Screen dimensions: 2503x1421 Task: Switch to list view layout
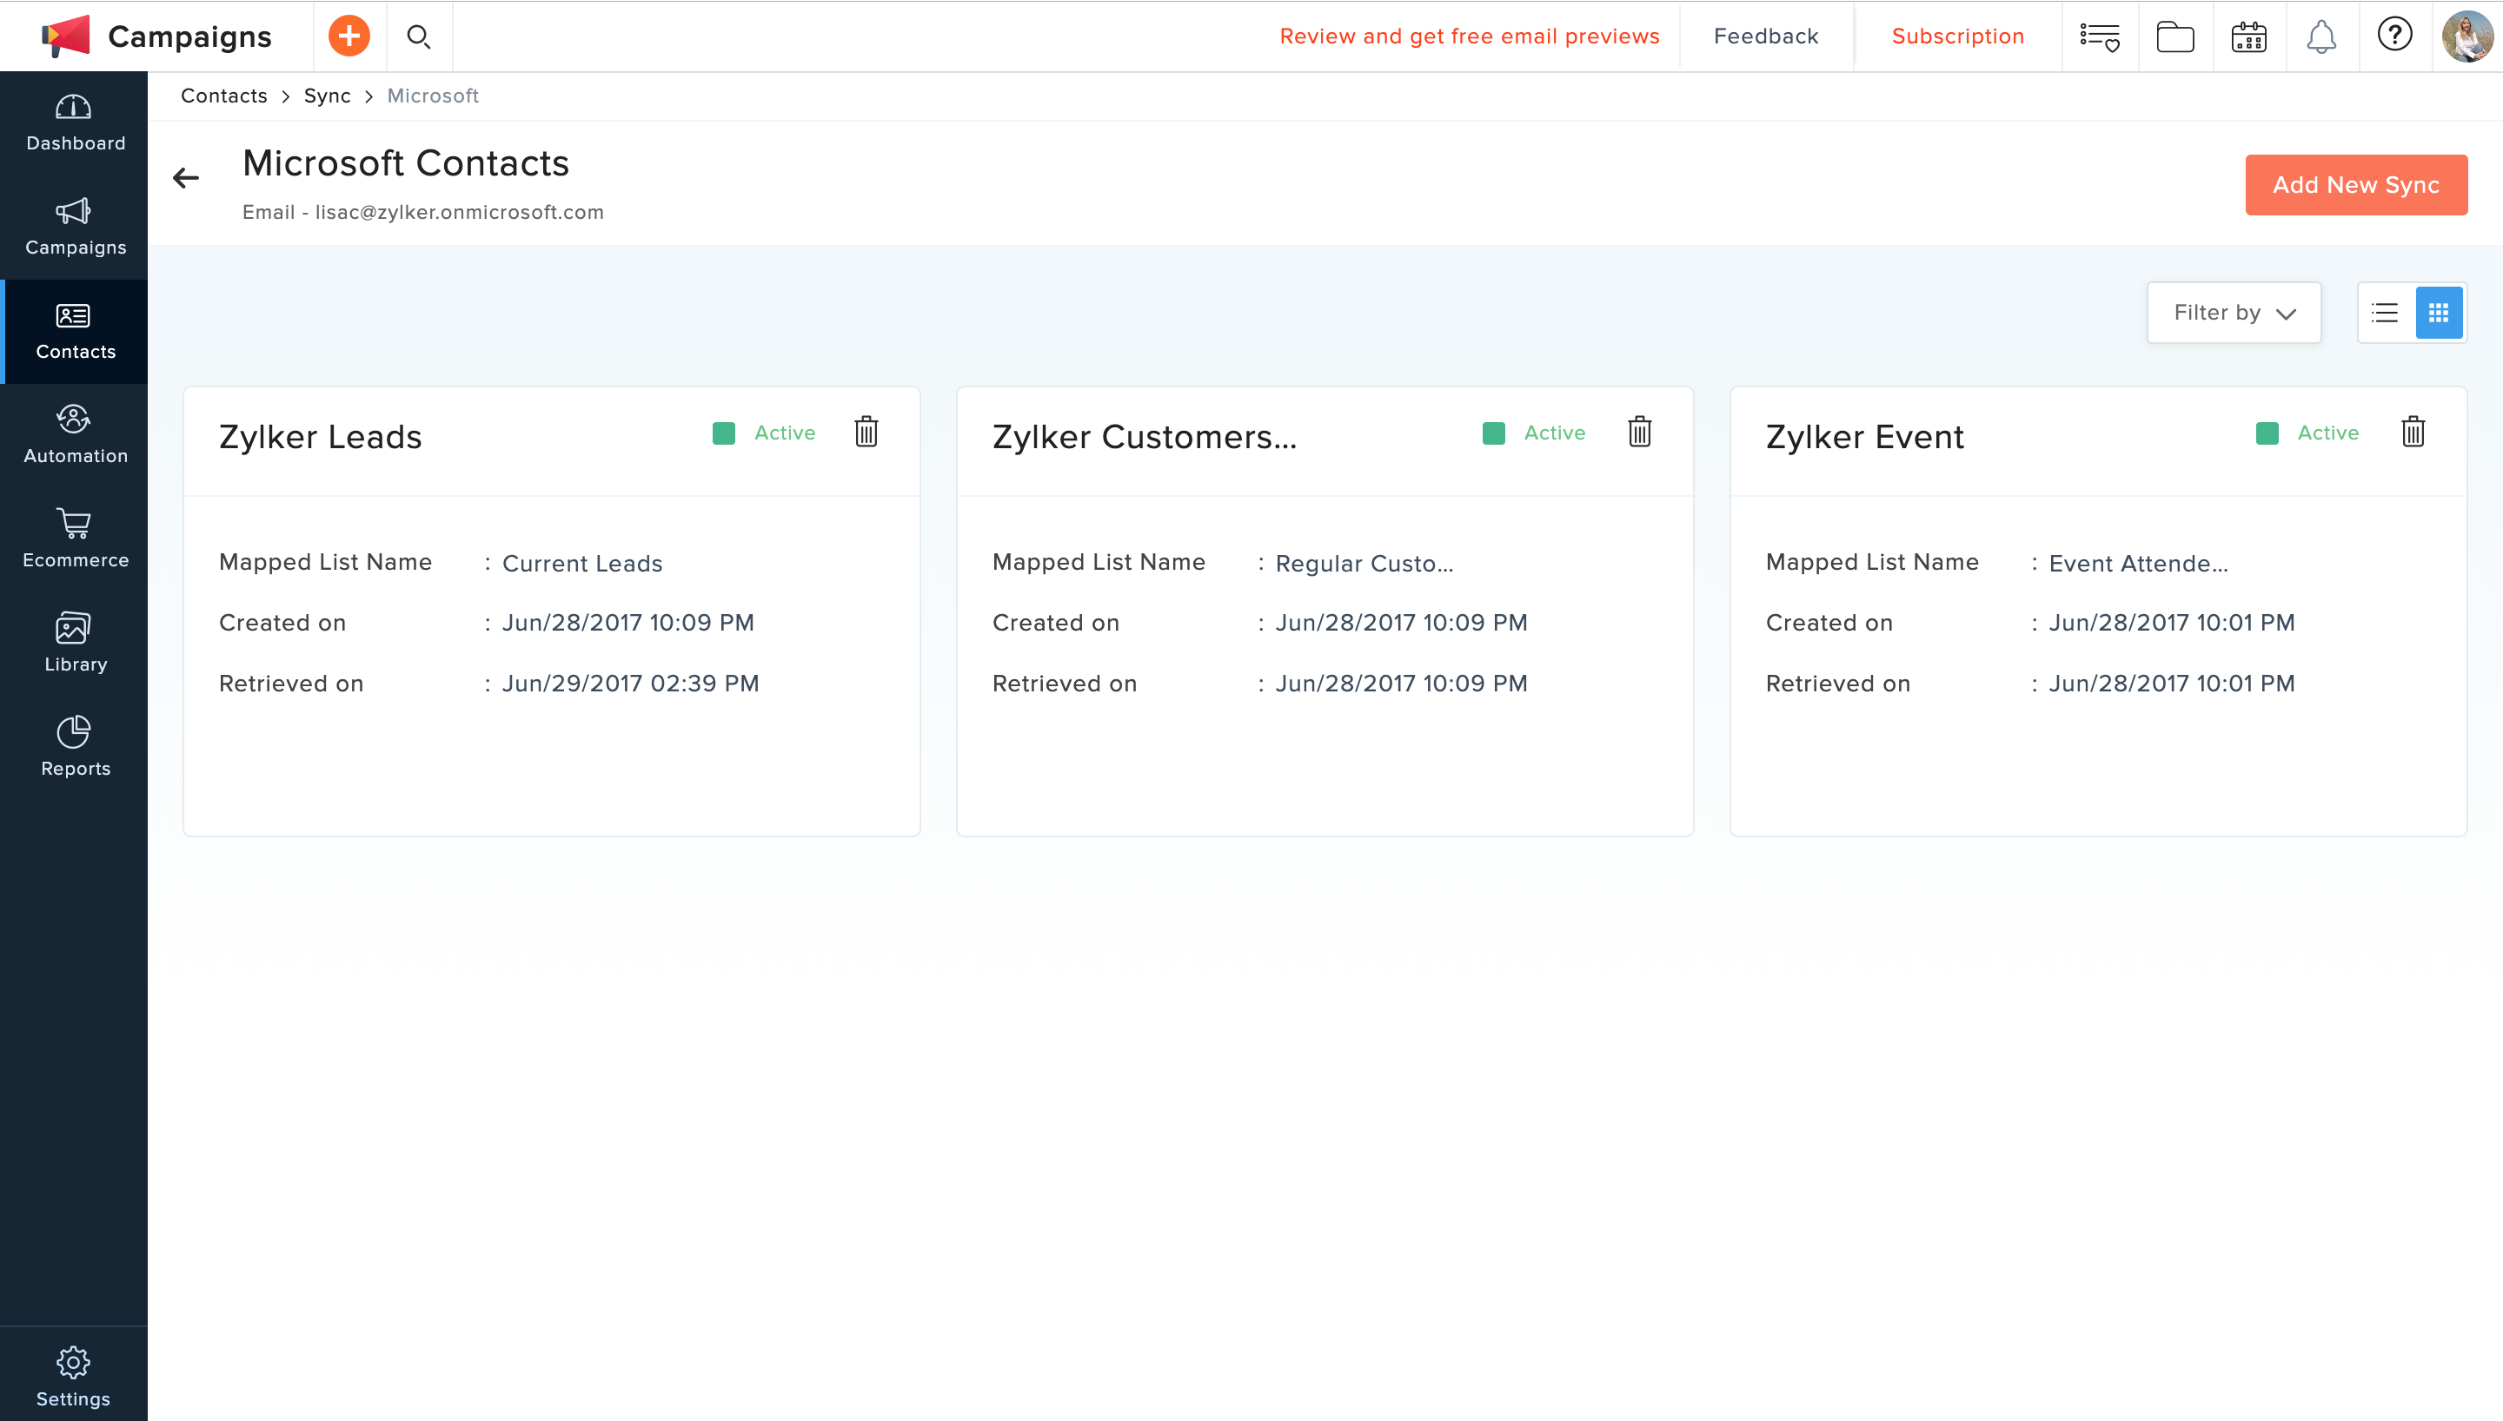(2384, 313)
